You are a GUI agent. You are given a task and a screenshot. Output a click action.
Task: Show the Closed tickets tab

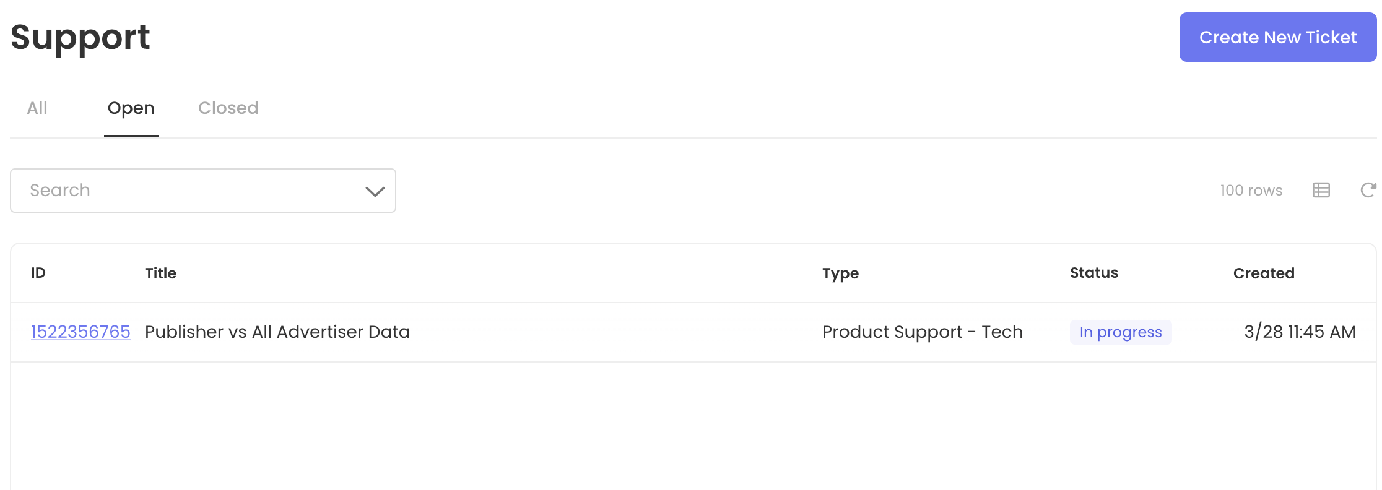pos(228,108)
